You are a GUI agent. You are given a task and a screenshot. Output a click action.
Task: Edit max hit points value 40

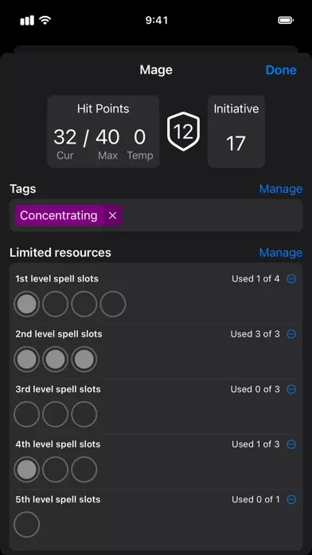click(x=107, y=137)
